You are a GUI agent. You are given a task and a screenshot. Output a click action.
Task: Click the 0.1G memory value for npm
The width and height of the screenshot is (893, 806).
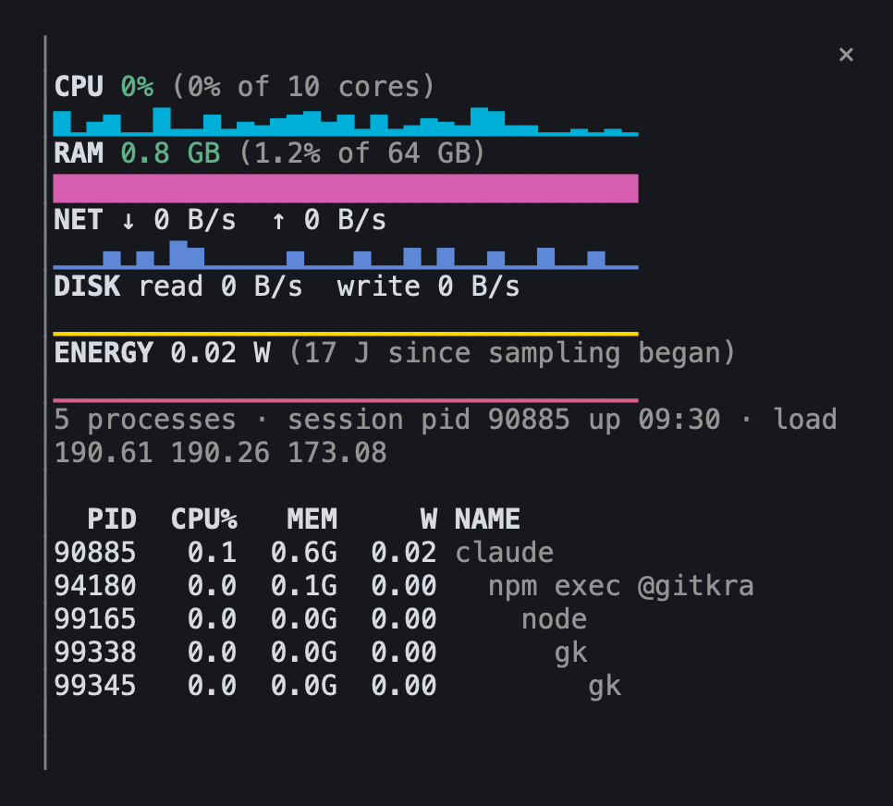[x=303, y=587]
